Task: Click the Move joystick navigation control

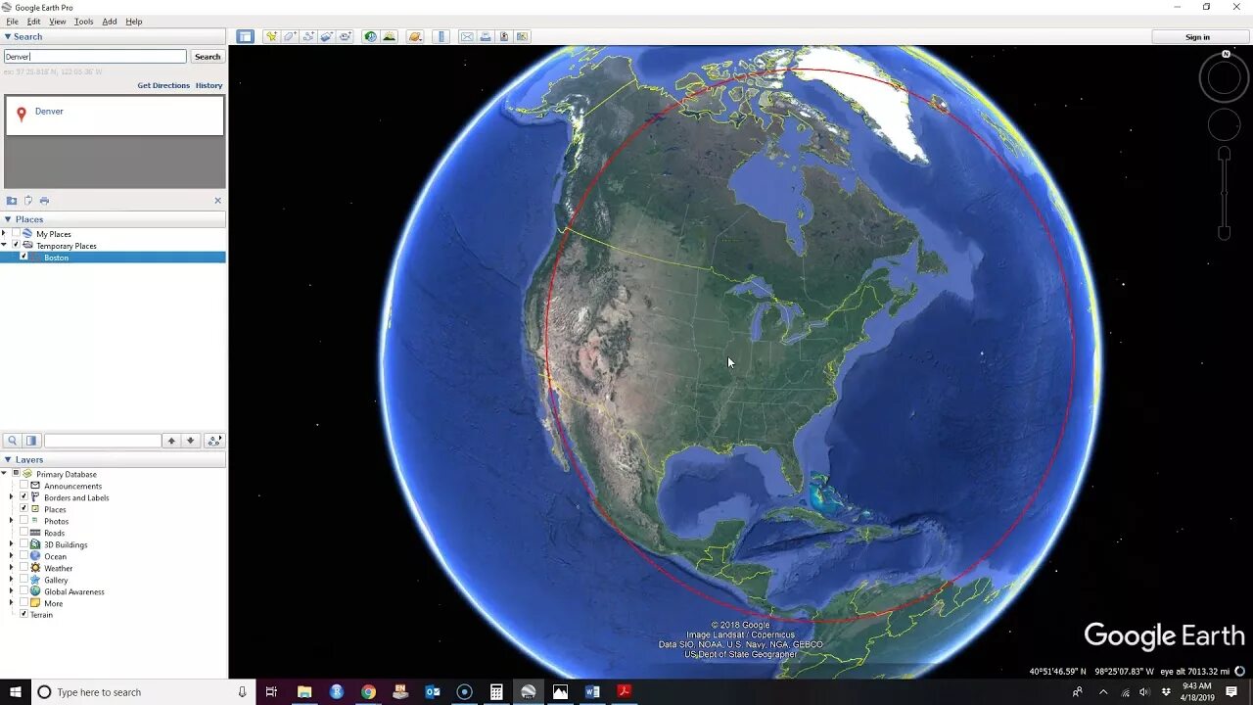Action: click(x=1224, y=124)
